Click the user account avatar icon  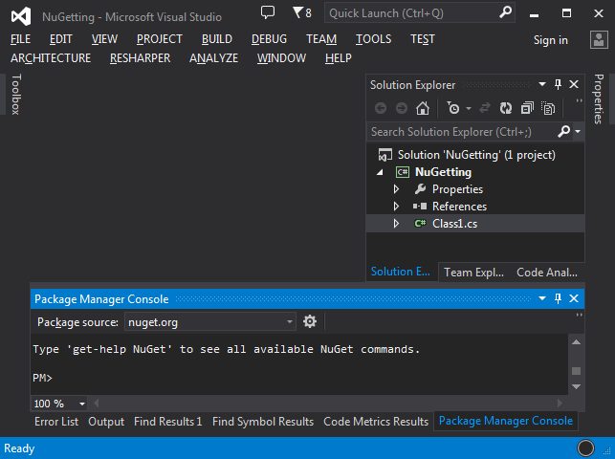pos(599,39)
